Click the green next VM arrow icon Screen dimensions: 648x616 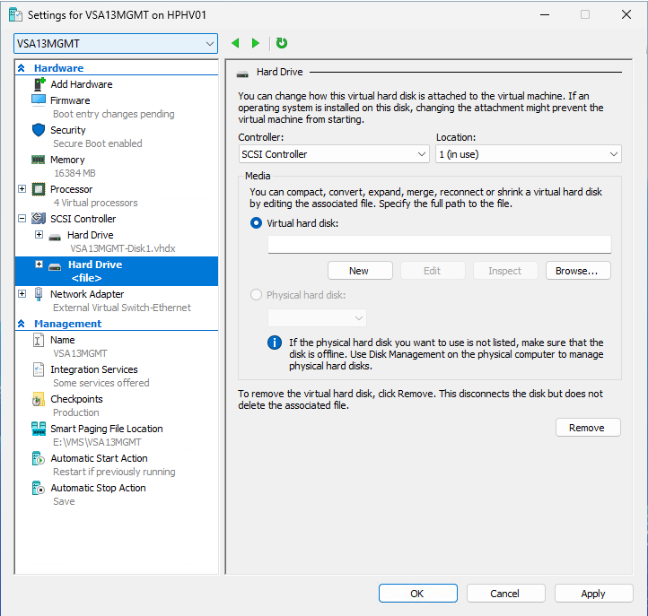coord(256,43)
